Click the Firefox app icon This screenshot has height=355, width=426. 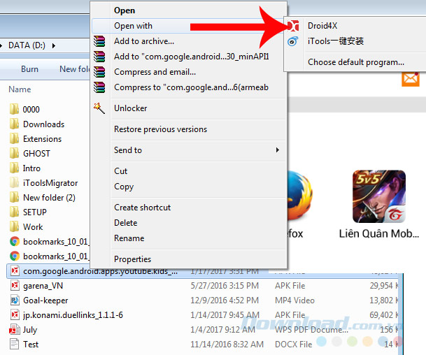pos(299,196)
